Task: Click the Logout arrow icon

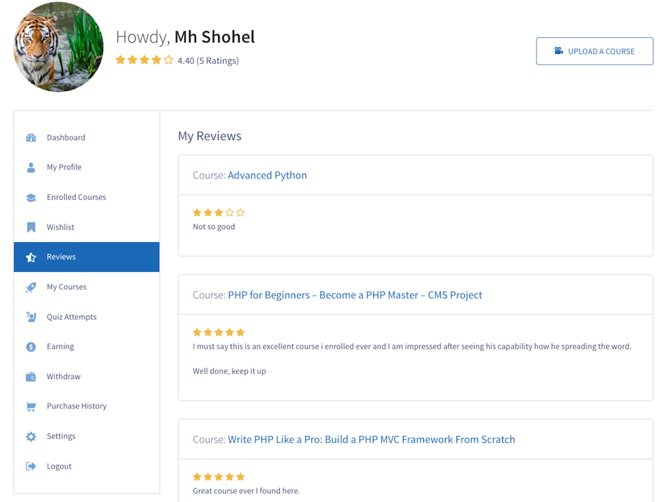Action: pyautogui.click(x=31, y=466)
